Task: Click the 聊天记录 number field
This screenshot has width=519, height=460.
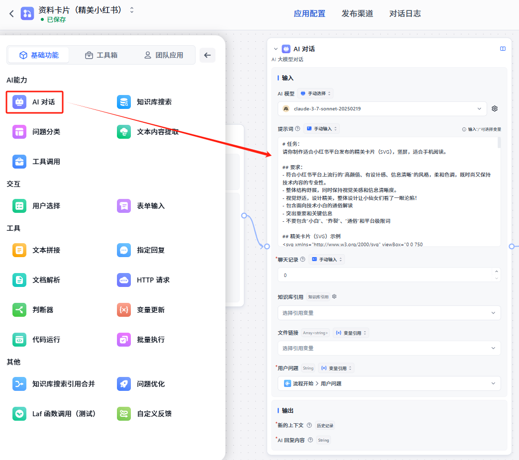Action: [x=389, y=275]
